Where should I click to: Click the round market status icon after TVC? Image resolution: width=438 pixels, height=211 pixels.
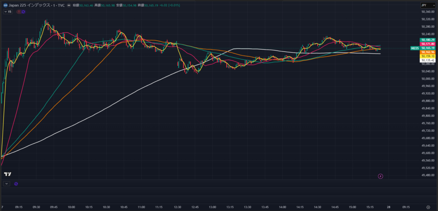coord(69,6)
